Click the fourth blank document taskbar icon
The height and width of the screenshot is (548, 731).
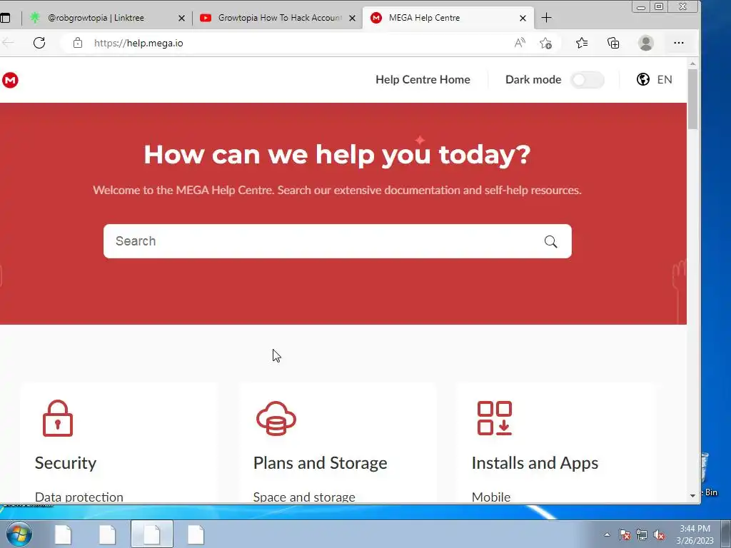coord(196,534)
